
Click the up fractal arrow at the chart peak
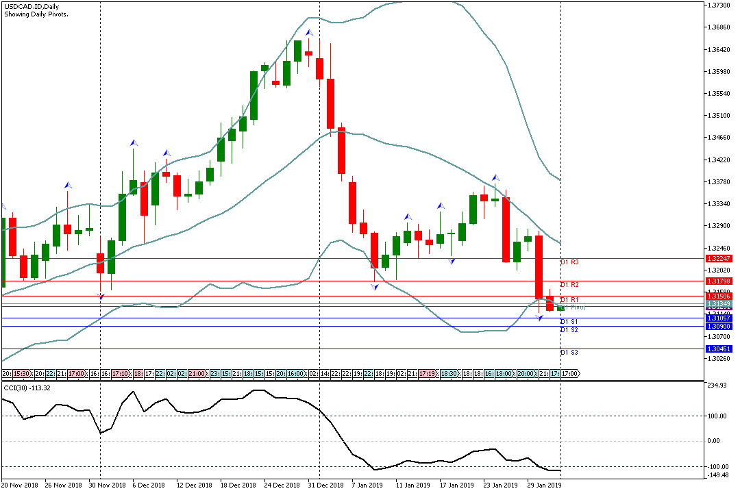point(309,32)
